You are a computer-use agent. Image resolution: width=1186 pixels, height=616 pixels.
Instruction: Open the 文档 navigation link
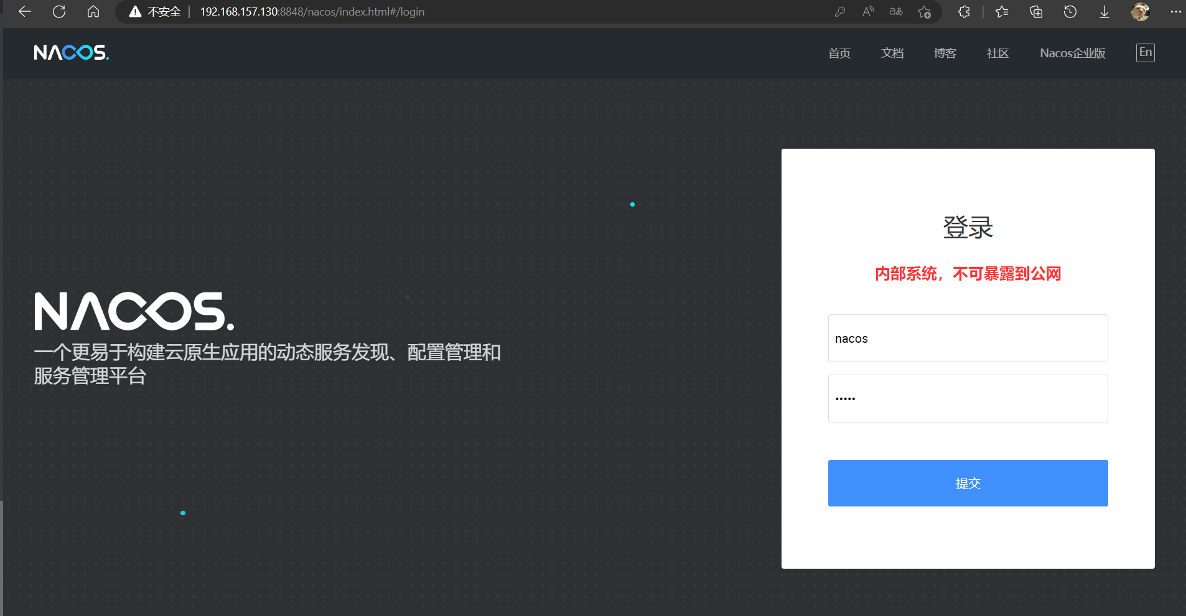892,54
